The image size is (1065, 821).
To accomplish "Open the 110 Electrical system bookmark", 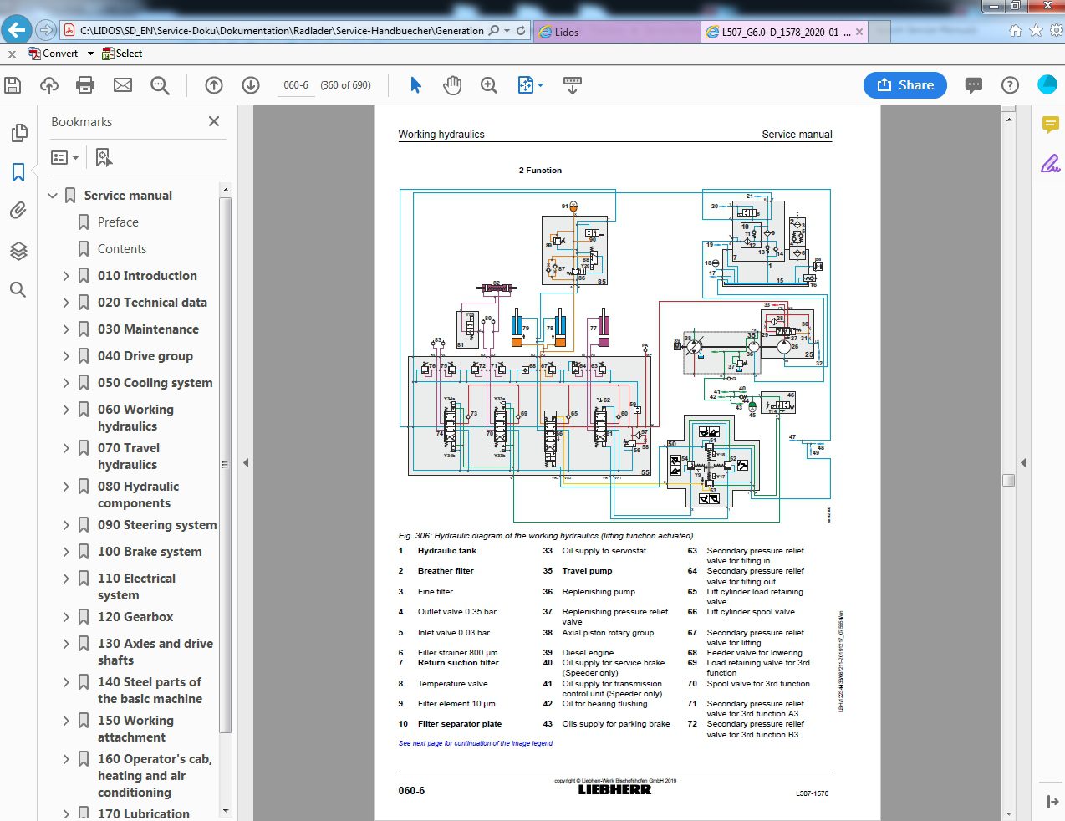I will [136, 587].
